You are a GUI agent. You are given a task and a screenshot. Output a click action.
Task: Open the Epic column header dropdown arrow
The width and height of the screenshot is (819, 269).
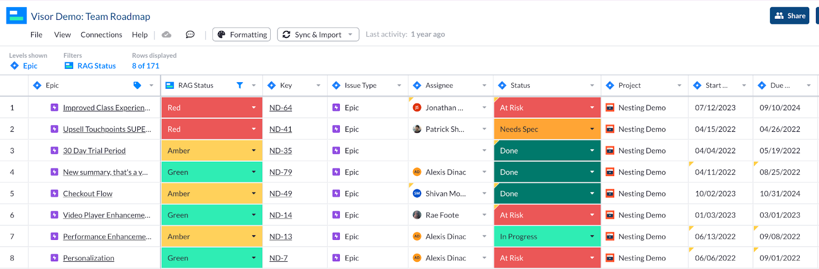click(x=152, y=86)
